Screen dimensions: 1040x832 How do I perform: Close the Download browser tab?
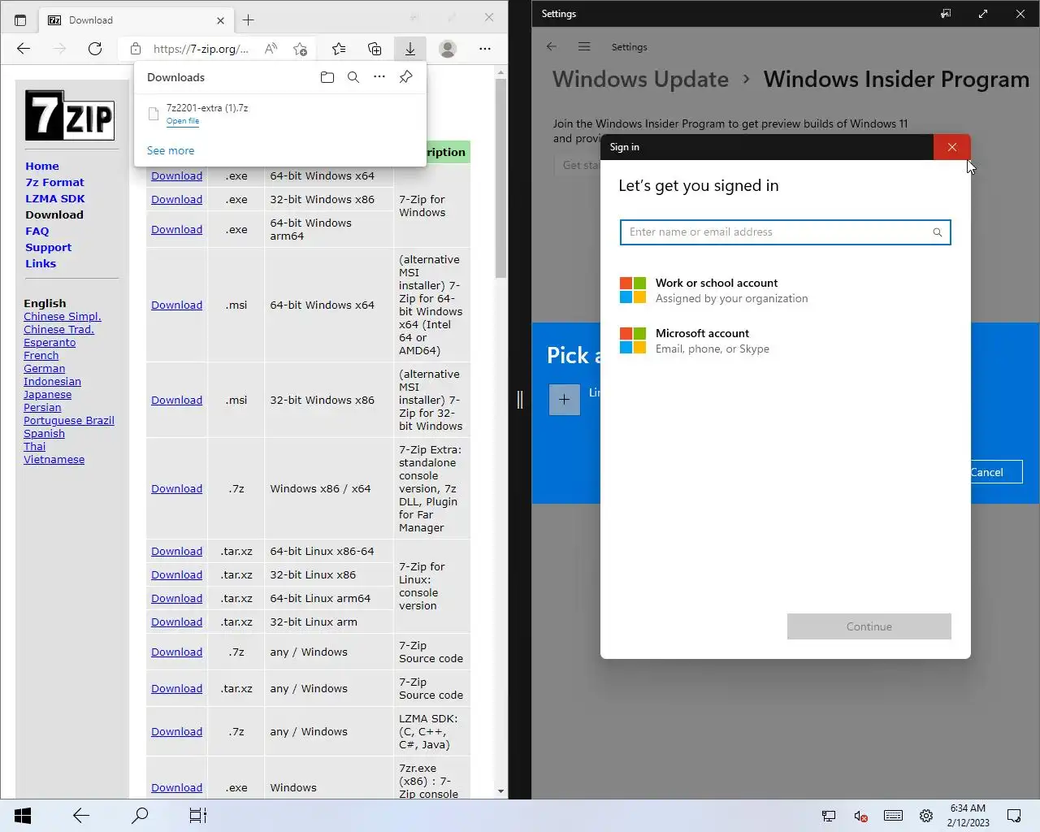point(220,20)
